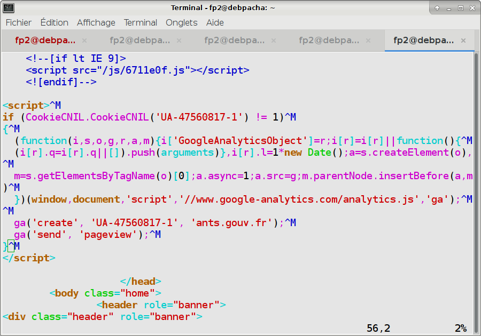Click the 'ants.gouv.fr' string
This screenshot has height=336, width=481.
pyautogui.click(x=231, y=223)
